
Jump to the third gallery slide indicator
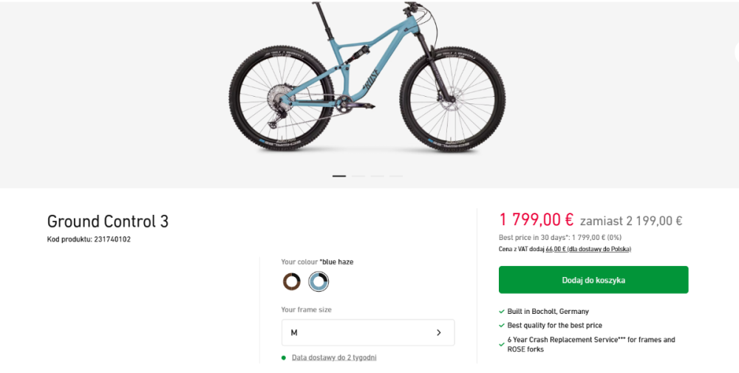378,176
